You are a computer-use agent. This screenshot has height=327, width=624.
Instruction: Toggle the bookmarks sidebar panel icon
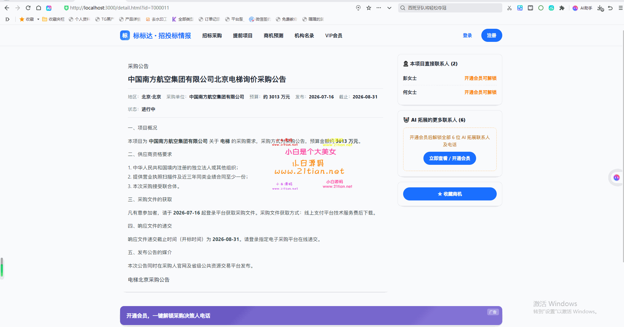[x=8, y=19]
